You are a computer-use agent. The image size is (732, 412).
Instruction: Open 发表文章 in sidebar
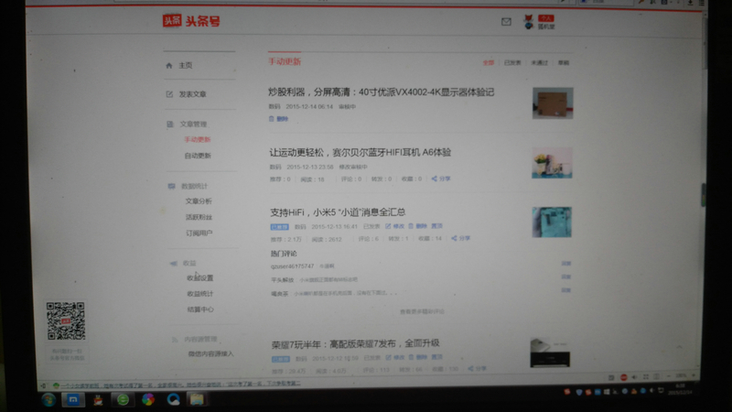click(192, 94)
